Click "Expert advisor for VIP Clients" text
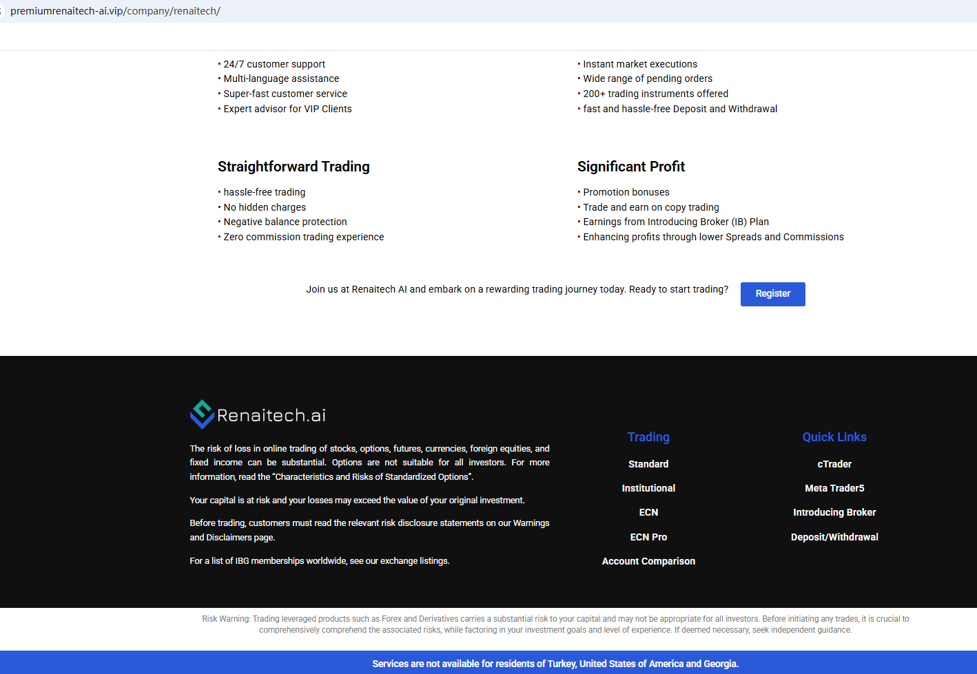This screenshot has width=977, height=674. click(285, 109)
